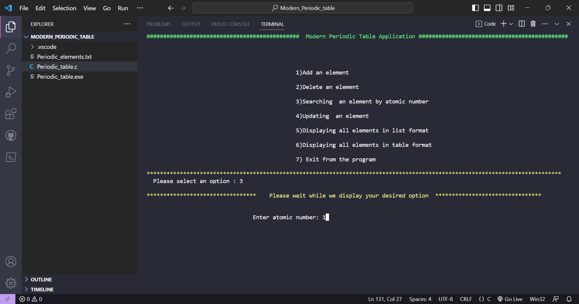This screenshot has width=579, height=304.
Task: Open the Extensions view
Action: (11, 114)
